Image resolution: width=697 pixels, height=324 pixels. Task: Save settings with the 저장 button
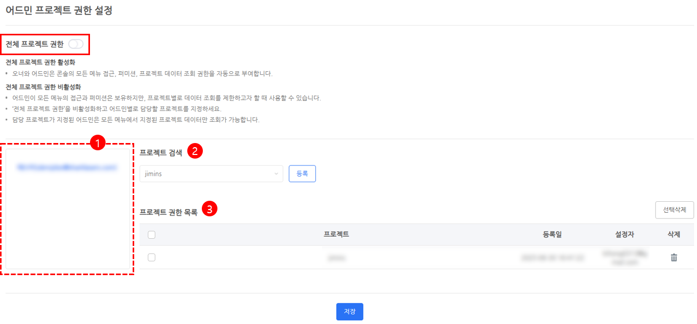(350, 312)
